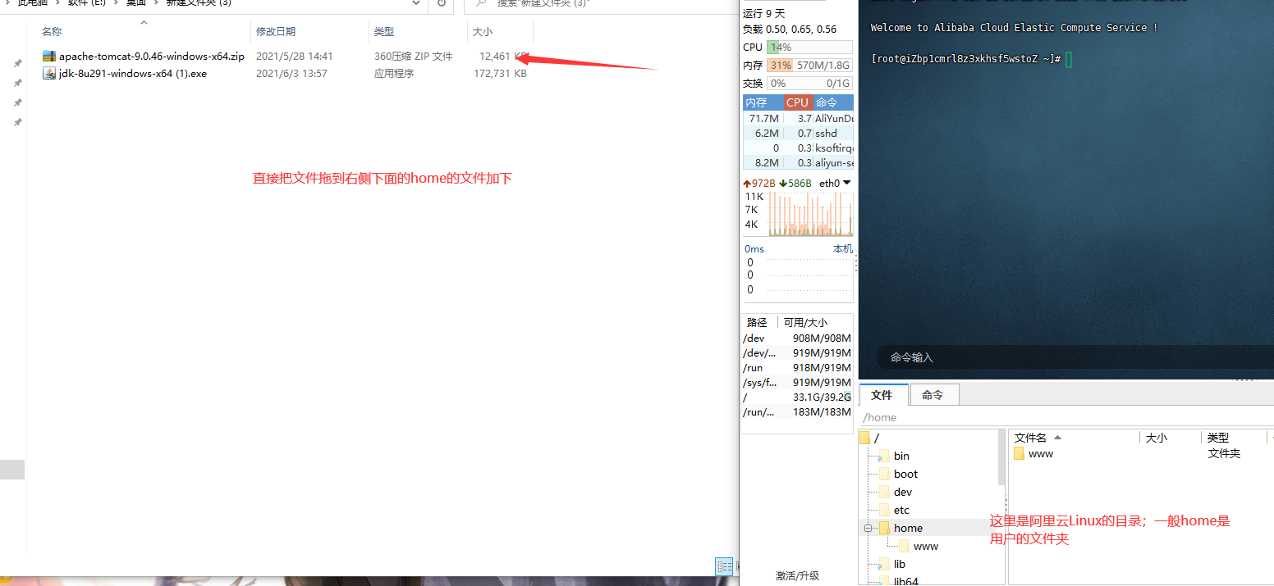Select the aliyun-service process row

(x=798, y=162)
